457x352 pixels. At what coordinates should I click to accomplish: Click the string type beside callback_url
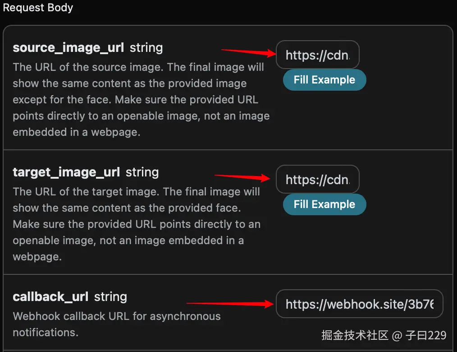[x=110, y=296]
